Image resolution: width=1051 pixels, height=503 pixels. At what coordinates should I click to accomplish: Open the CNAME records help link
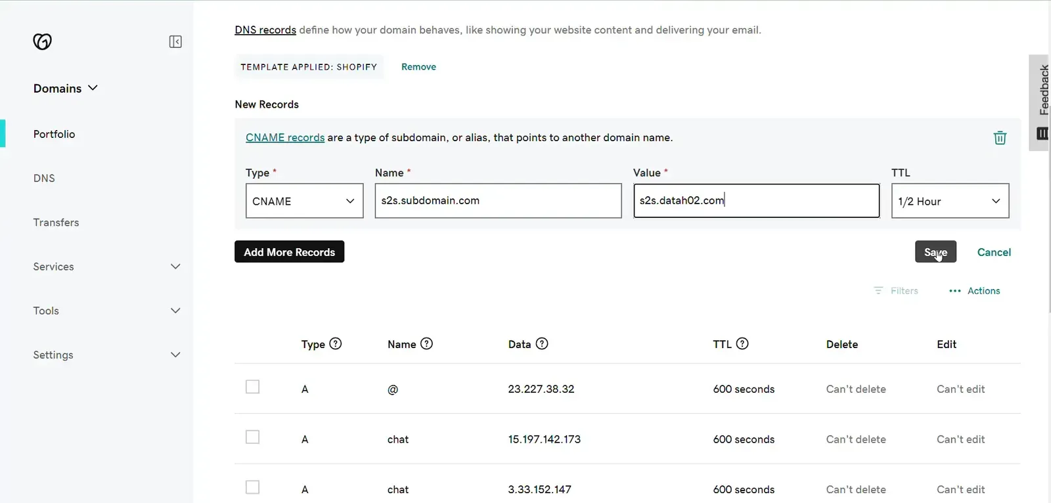285,138
